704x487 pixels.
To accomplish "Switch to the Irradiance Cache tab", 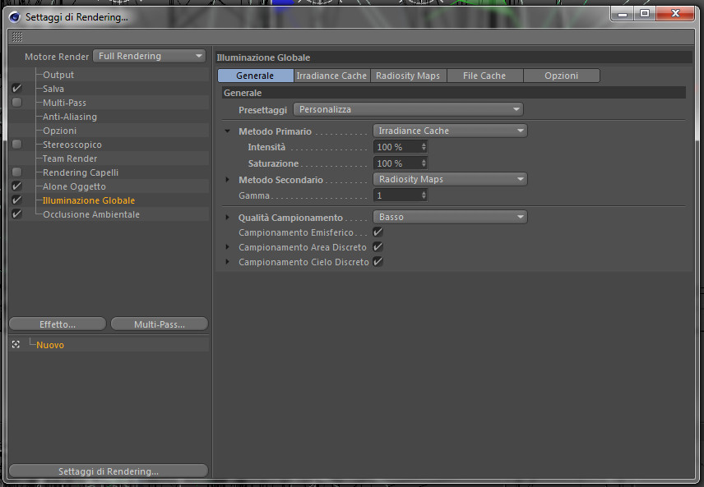I will [331, 76].
